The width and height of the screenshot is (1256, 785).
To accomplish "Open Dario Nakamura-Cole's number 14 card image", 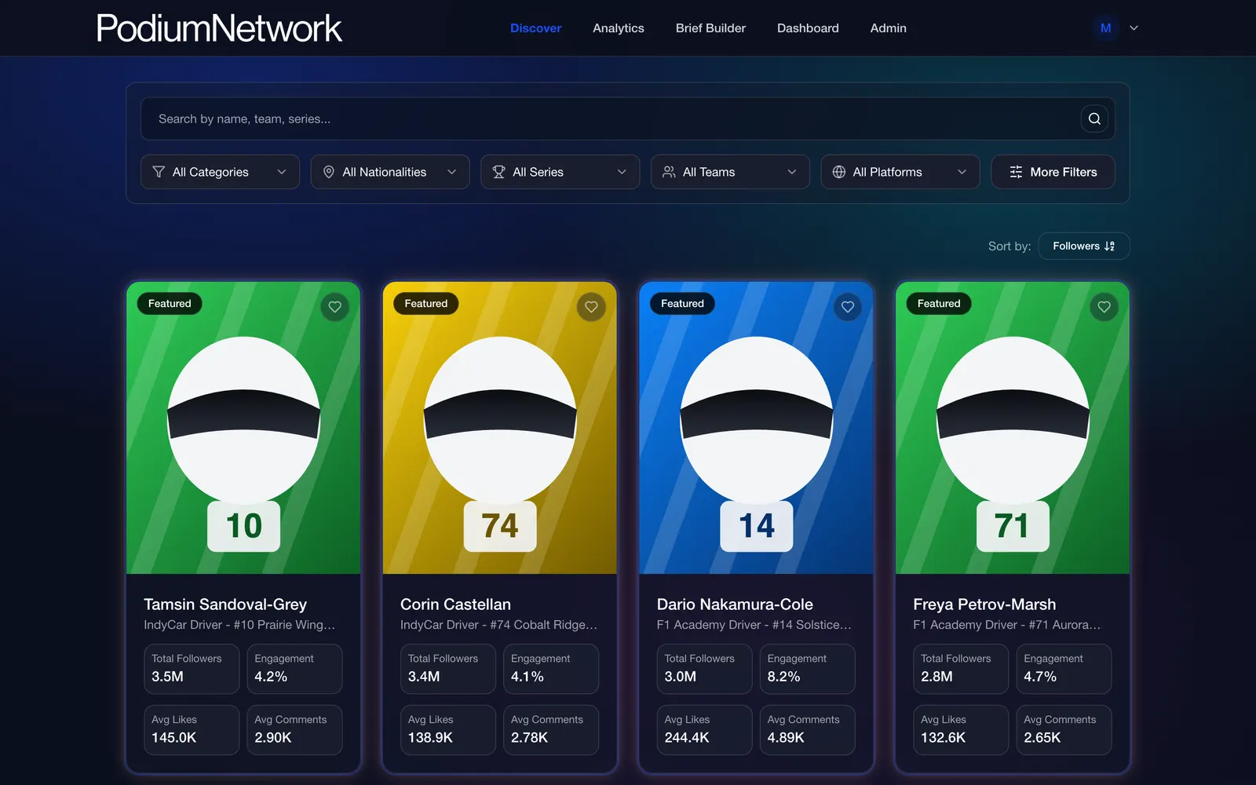I will pyautogui.click(x=756, y=428).
